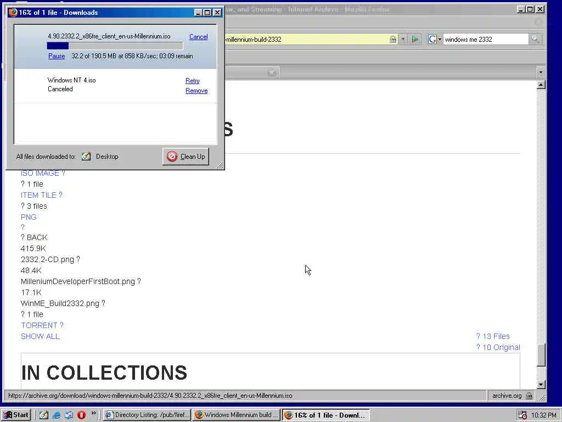
Task: Pause the active ISO download
Action: click(x=57, y=56)
